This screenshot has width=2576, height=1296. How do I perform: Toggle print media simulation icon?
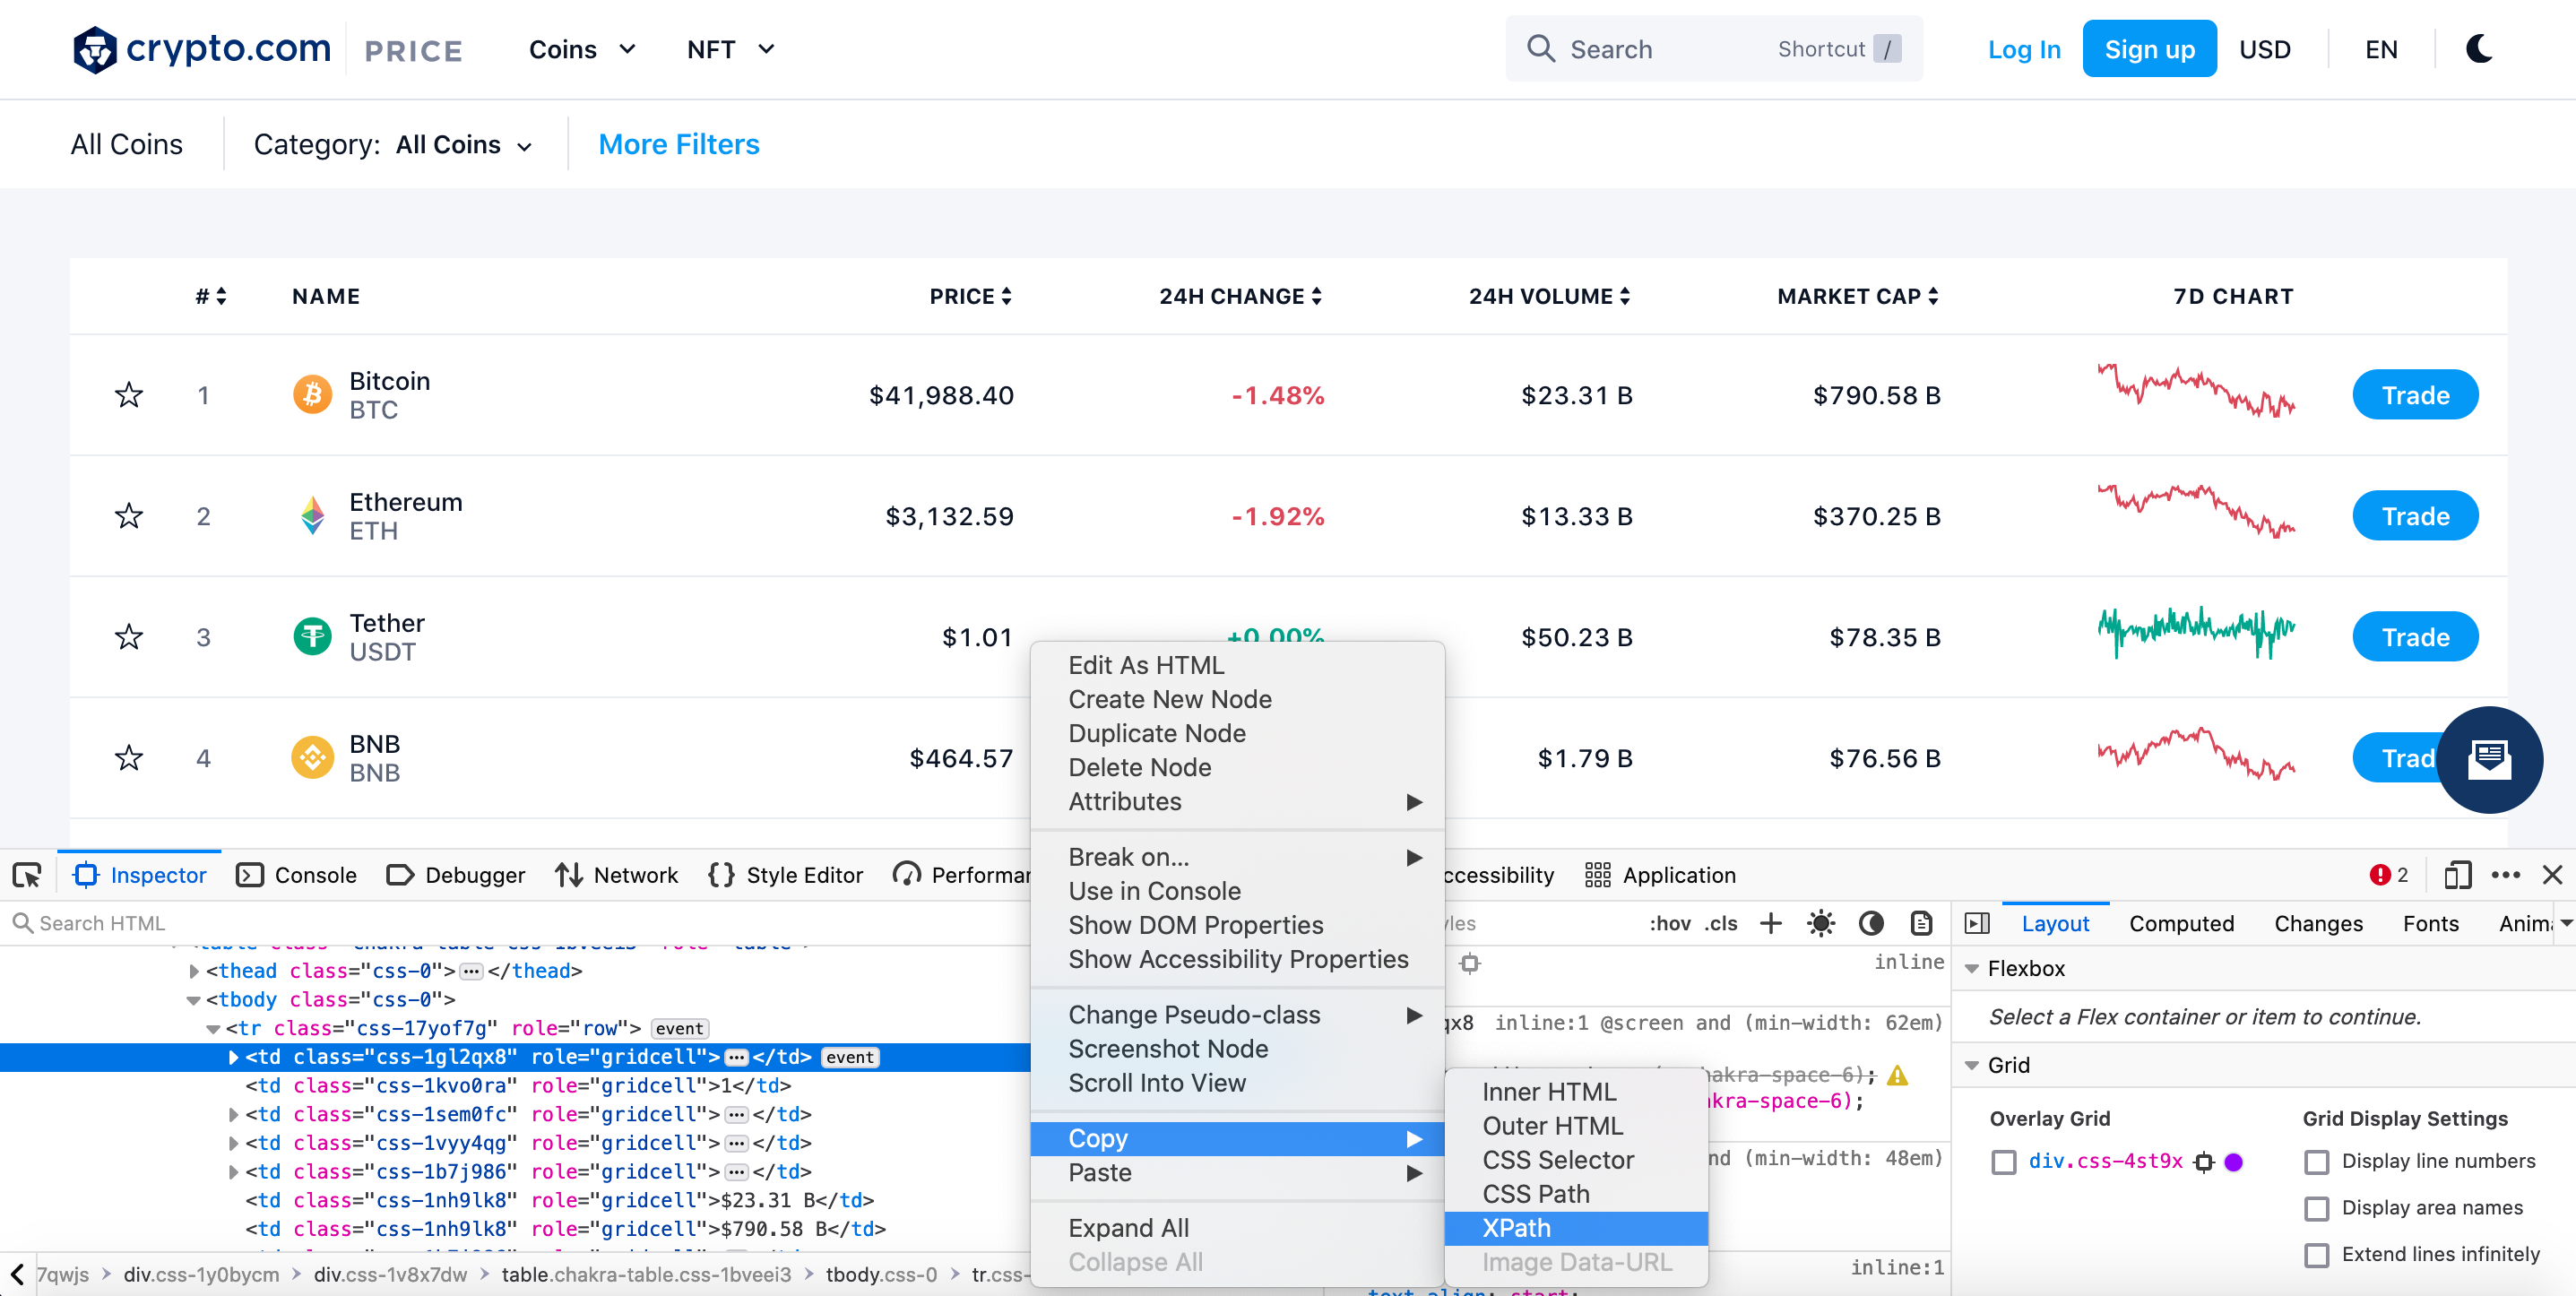(1921, 923)
